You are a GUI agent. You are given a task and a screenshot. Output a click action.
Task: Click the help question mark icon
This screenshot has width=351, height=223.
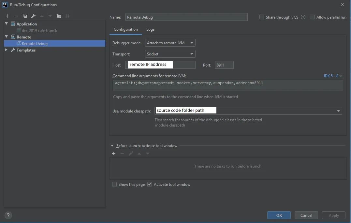point(8,215)
